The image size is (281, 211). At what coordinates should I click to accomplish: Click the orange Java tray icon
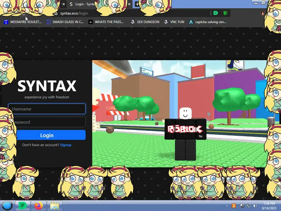pyautogui.click(x=234, y=206)
